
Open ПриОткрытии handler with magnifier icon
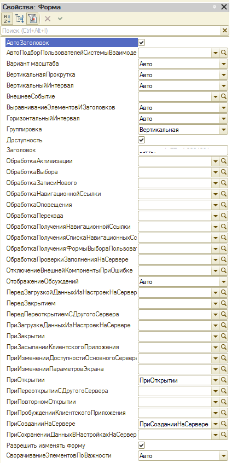(x=224, y=380)
